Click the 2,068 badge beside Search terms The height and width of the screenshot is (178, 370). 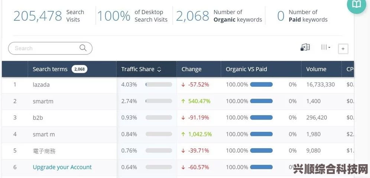[79, 69]
